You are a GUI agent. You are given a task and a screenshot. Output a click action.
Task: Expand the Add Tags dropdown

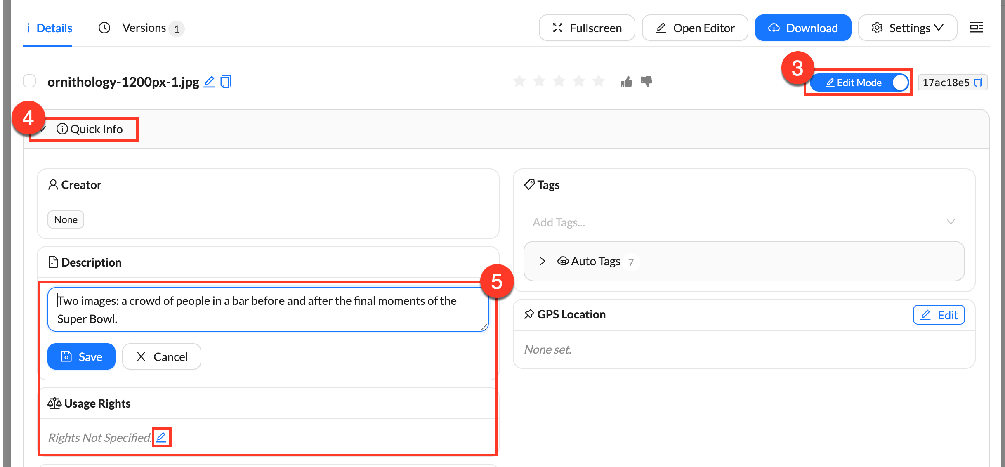[951, 222]
